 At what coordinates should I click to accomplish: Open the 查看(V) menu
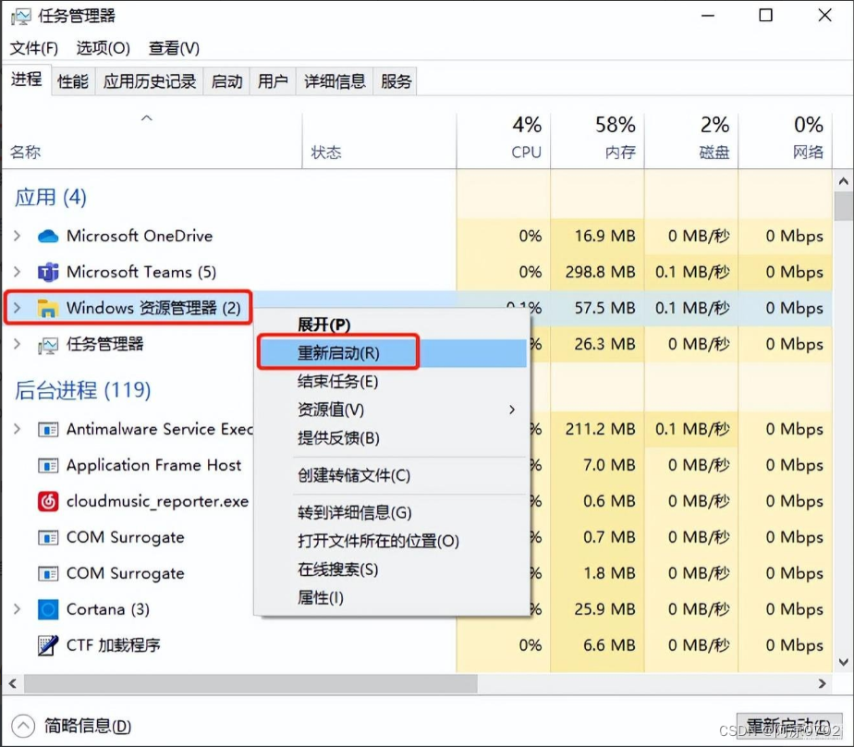point(174,48)
